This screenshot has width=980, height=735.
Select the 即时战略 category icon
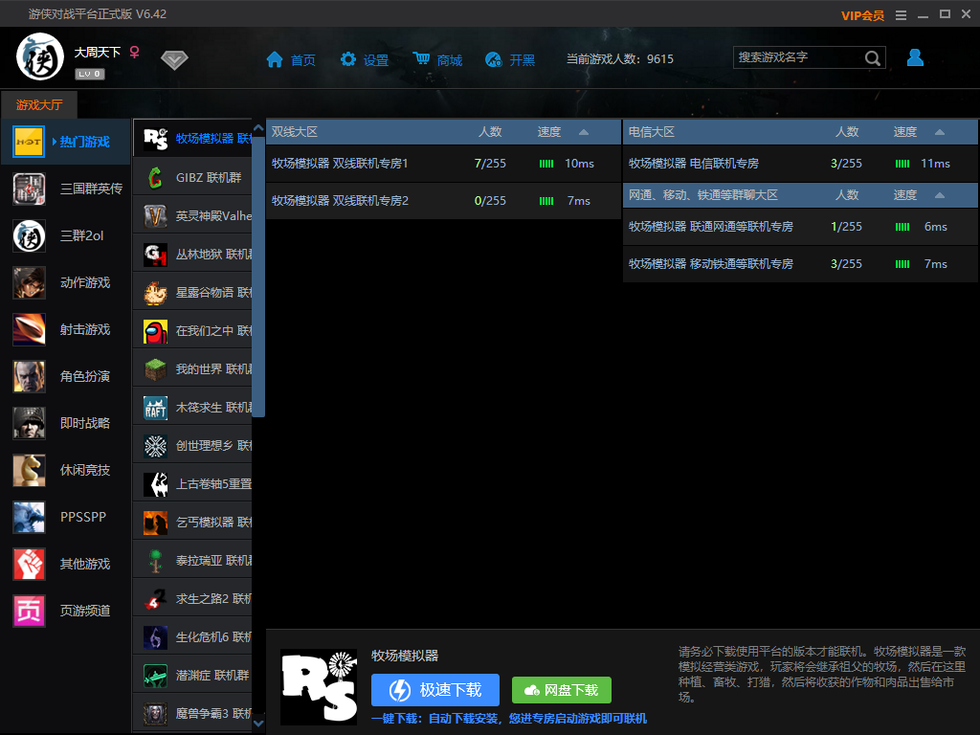click(x=29, y=423)
